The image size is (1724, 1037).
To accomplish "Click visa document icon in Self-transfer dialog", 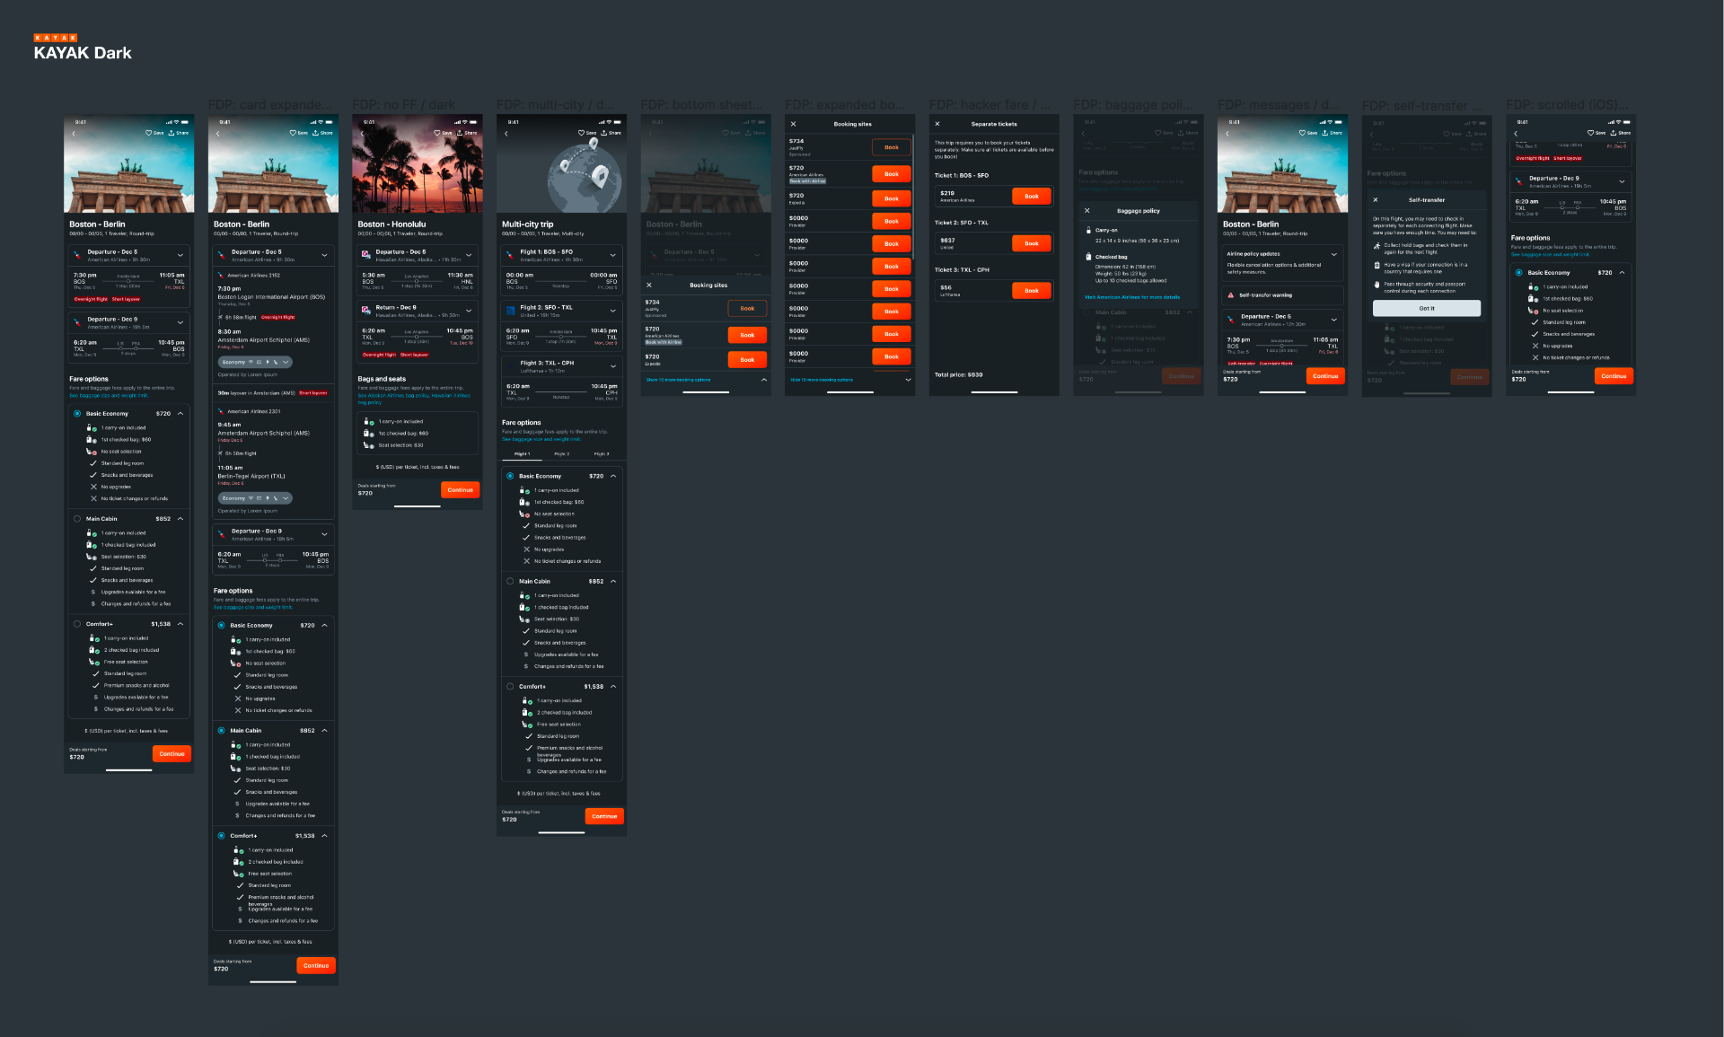I will (x=1377, y=266).
